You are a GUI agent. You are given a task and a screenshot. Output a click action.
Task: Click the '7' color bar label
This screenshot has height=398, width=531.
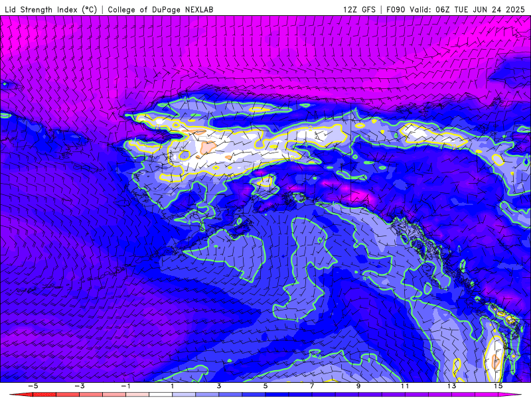tap(312, 386)
